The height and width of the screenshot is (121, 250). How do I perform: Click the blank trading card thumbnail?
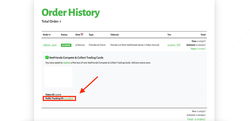click(58, 77)
